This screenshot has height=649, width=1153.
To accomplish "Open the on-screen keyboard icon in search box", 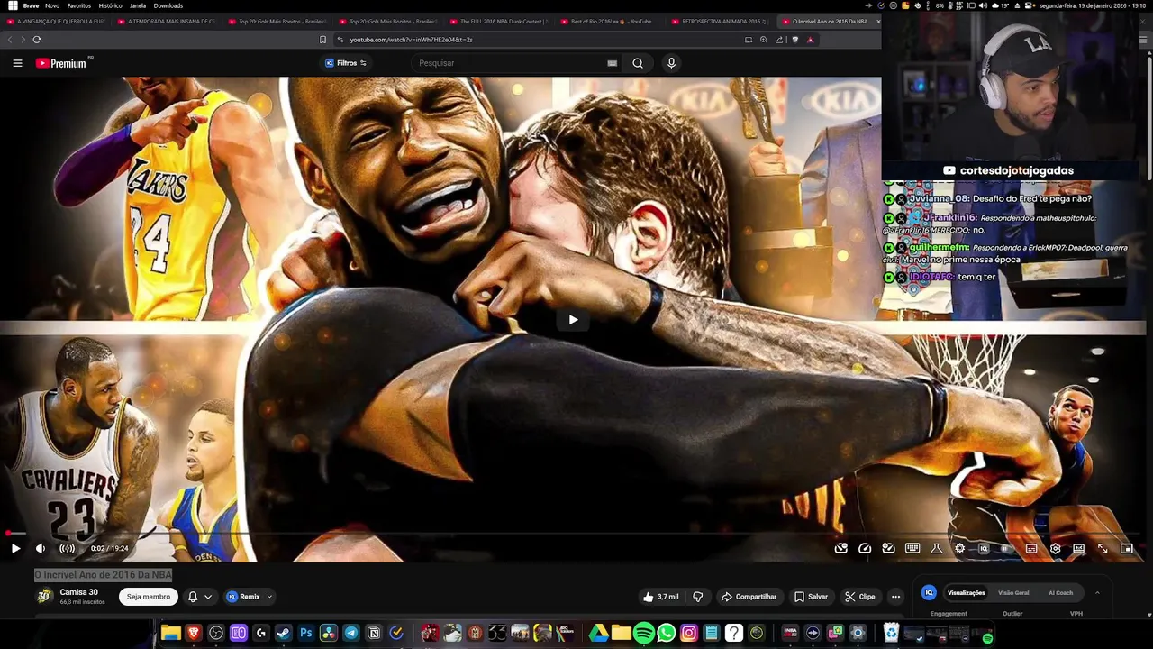I will click(613, 63).
